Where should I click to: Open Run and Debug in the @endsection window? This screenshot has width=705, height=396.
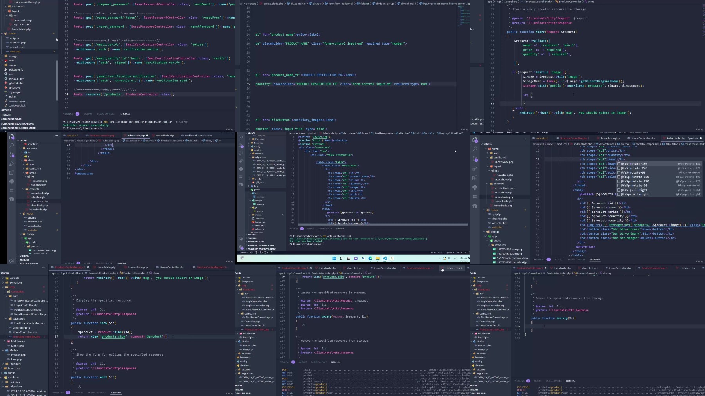12,164
